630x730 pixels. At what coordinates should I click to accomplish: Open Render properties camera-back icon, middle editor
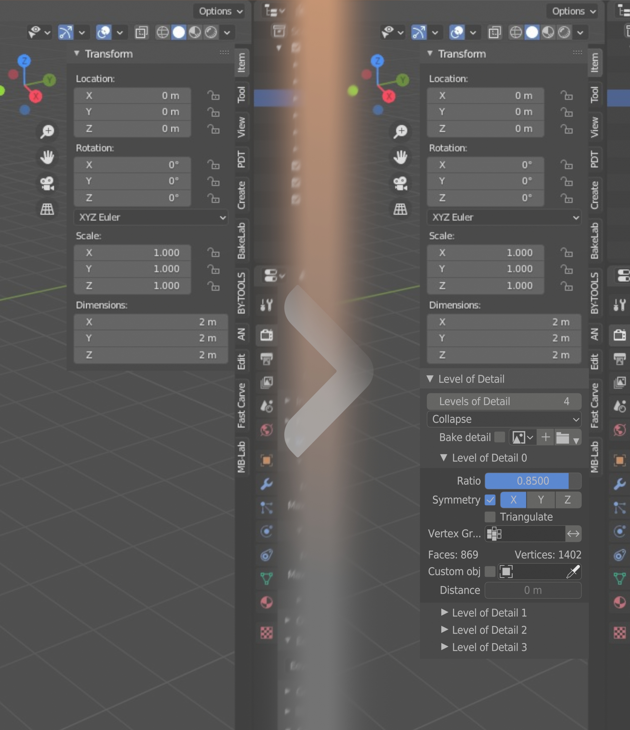click(x=267, y=335)
